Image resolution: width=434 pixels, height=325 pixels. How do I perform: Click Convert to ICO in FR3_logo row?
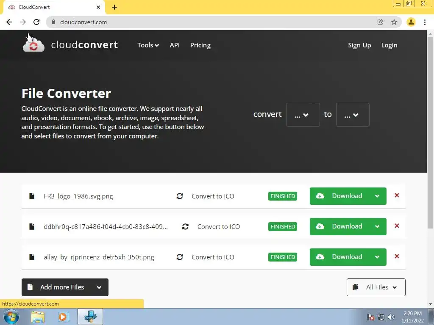click(213, 196)
